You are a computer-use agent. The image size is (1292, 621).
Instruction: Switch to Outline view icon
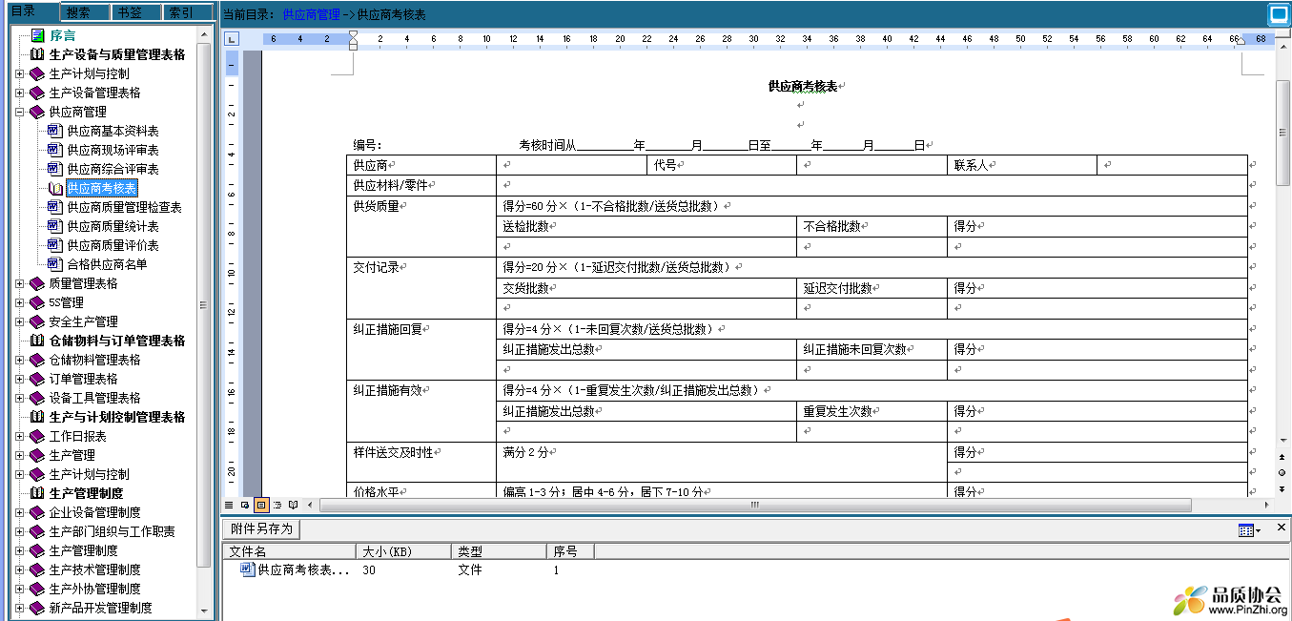[277, 505]
